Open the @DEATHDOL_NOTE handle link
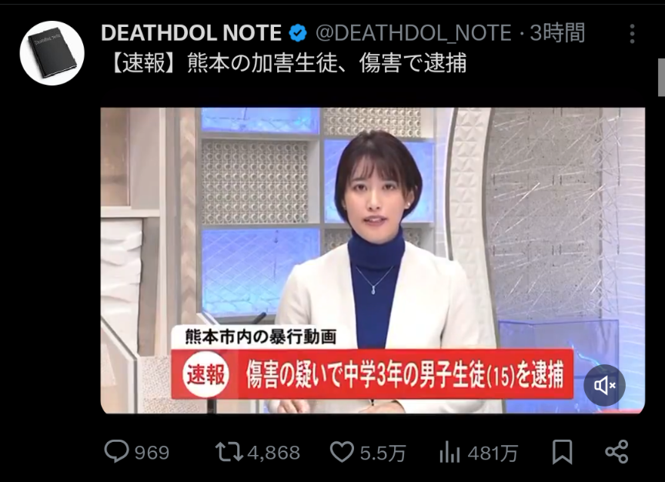Viewport: 665px width, 482px height. pos(413,33)
